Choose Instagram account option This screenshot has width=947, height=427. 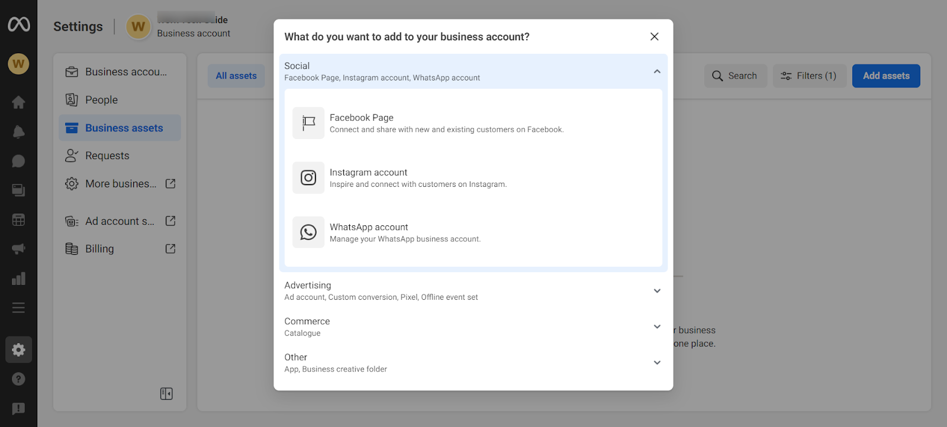click(474, 177)
